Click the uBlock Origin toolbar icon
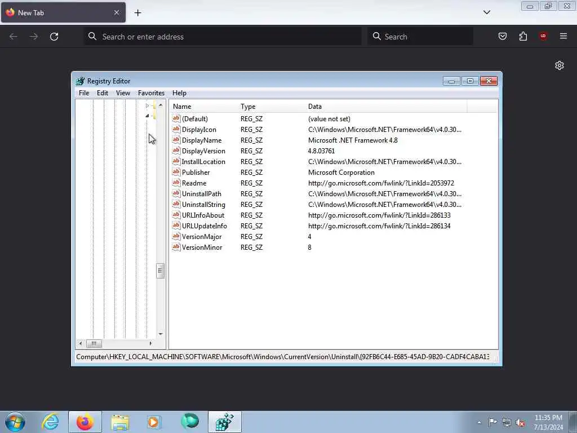 543,36
